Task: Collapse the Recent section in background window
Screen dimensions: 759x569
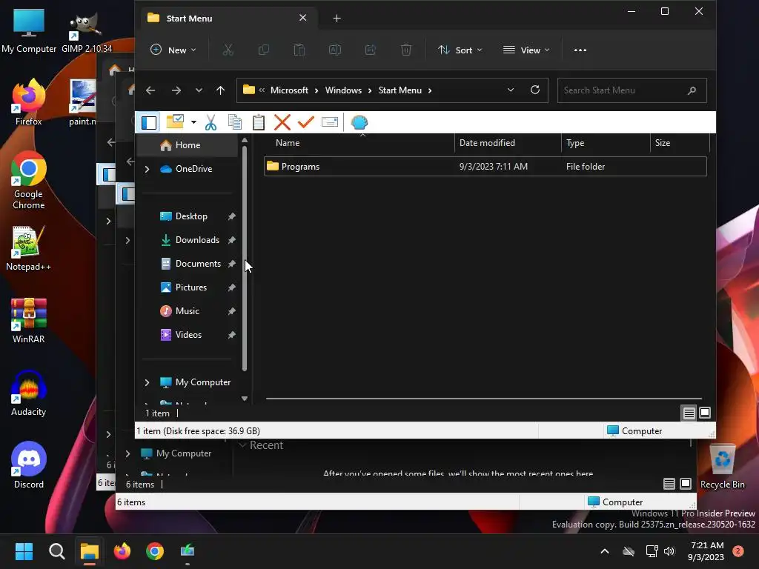Action: pyautogui.click(x=243, y=445)
